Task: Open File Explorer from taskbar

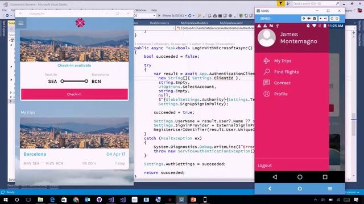Action: [40, 199]
